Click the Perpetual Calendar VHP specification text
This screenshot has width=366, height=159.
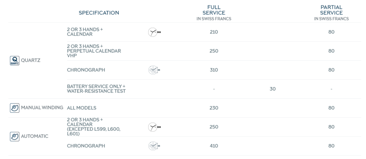click(94, 51)
